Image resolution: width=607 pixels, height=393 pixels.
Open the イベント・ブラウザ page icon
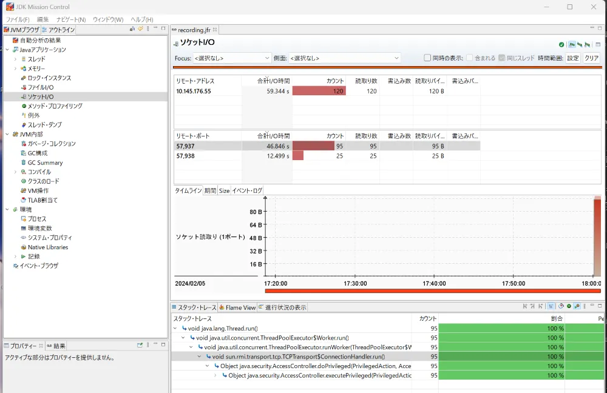coord(16,266)
